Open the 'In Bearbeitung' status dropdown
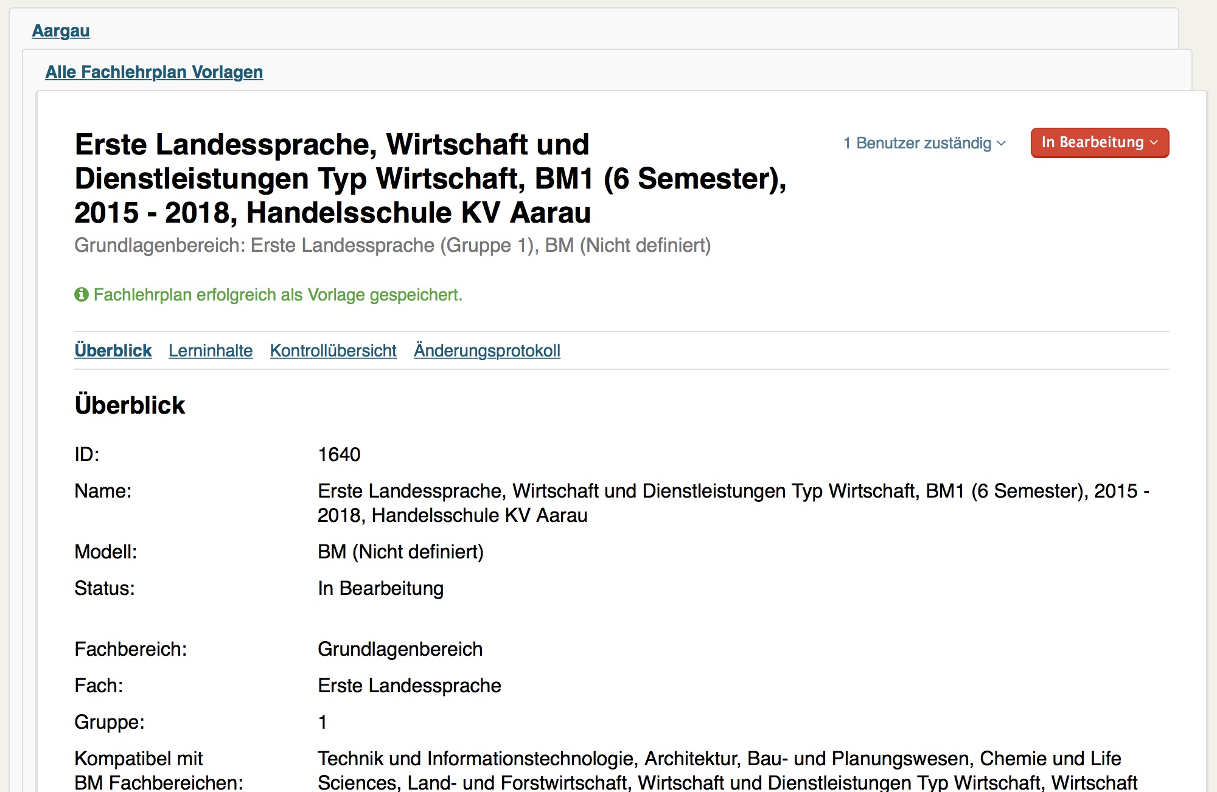Screen dimensions: 1217x792 (x=1100, y=142)
